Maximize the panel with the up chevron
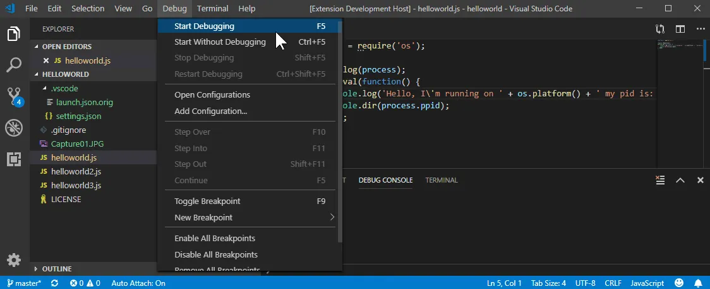 [680, 180]
